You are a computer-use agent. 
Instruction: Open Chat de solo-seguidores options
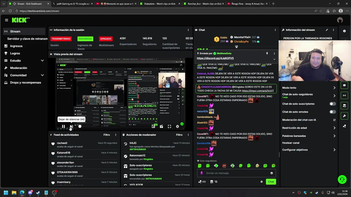[309, 95]
